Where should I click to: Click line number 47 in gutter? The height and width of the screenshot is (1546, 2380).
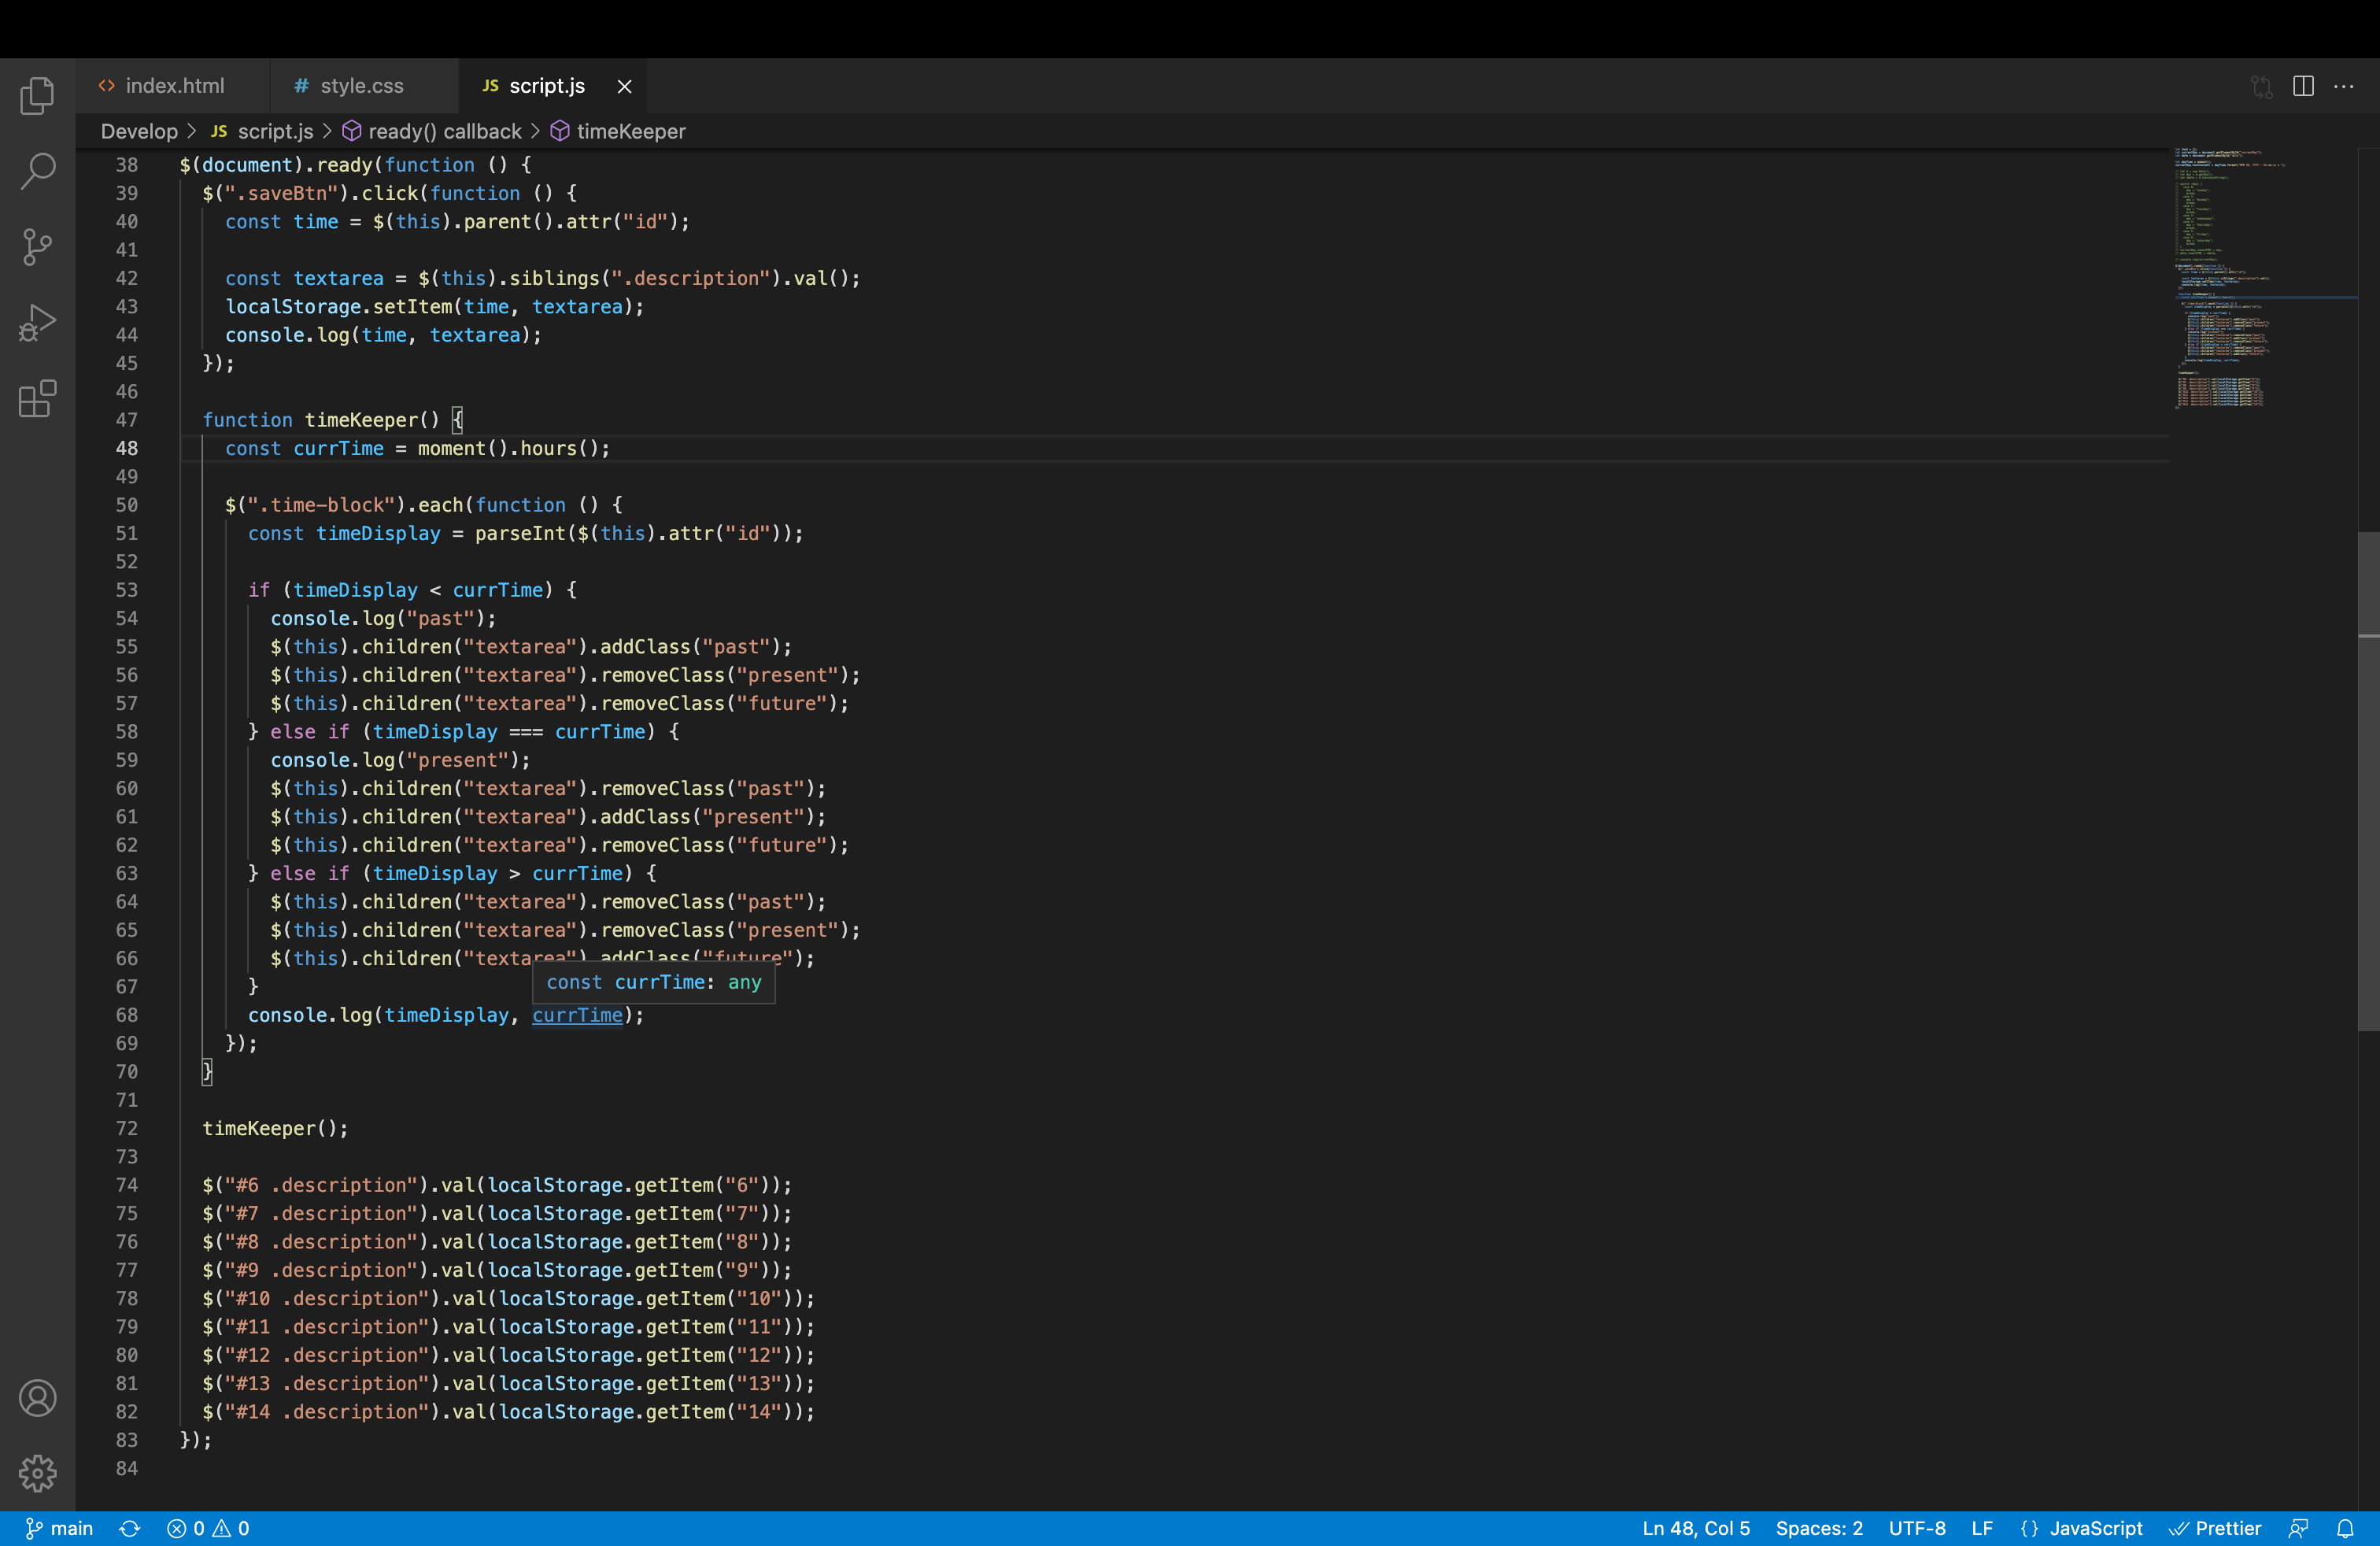[126, 420]
